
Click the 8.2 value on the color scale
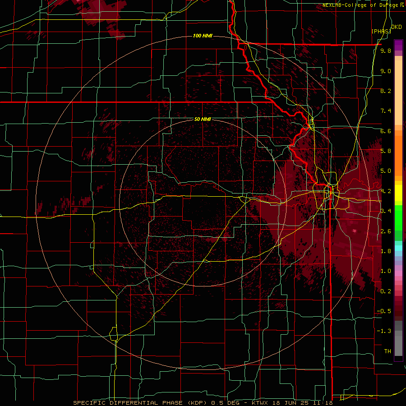[x=386, y=91]
